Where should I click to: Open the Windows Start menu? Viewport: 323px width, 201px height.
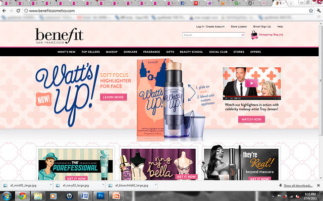[x=7, y=196]
